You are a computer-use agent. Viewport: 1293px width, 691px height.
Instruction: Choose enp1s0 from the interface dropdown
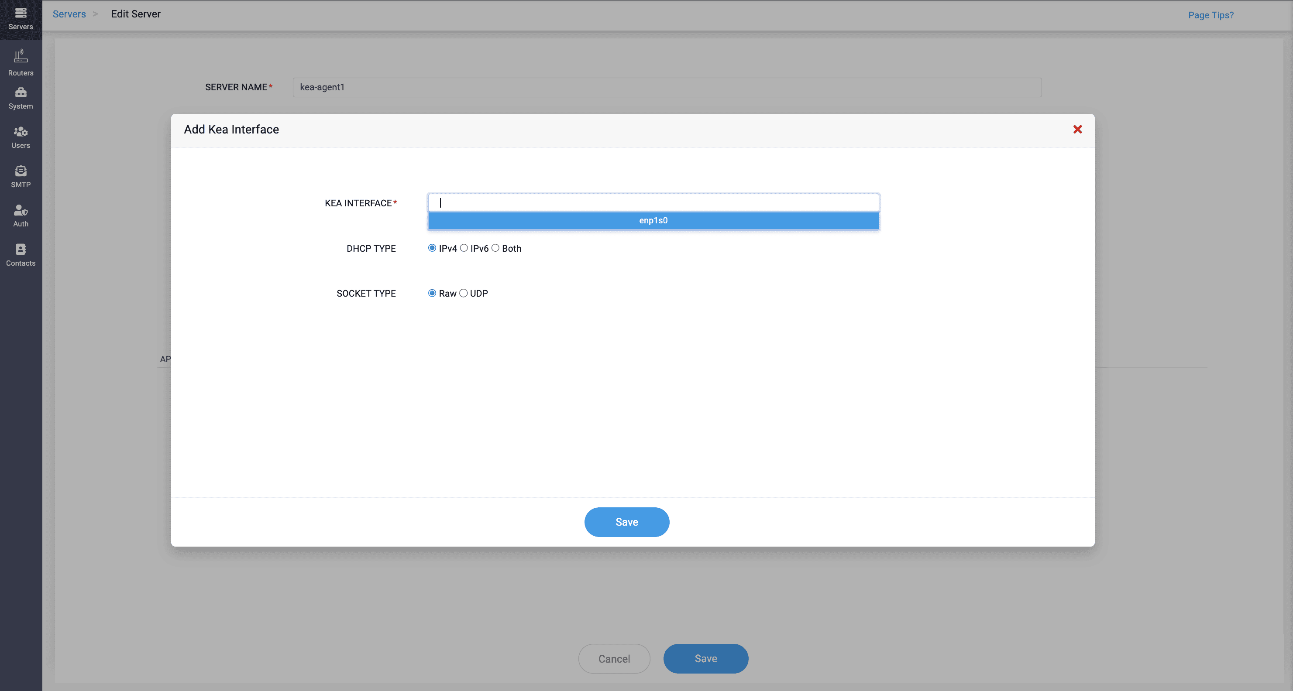[653, 221]
